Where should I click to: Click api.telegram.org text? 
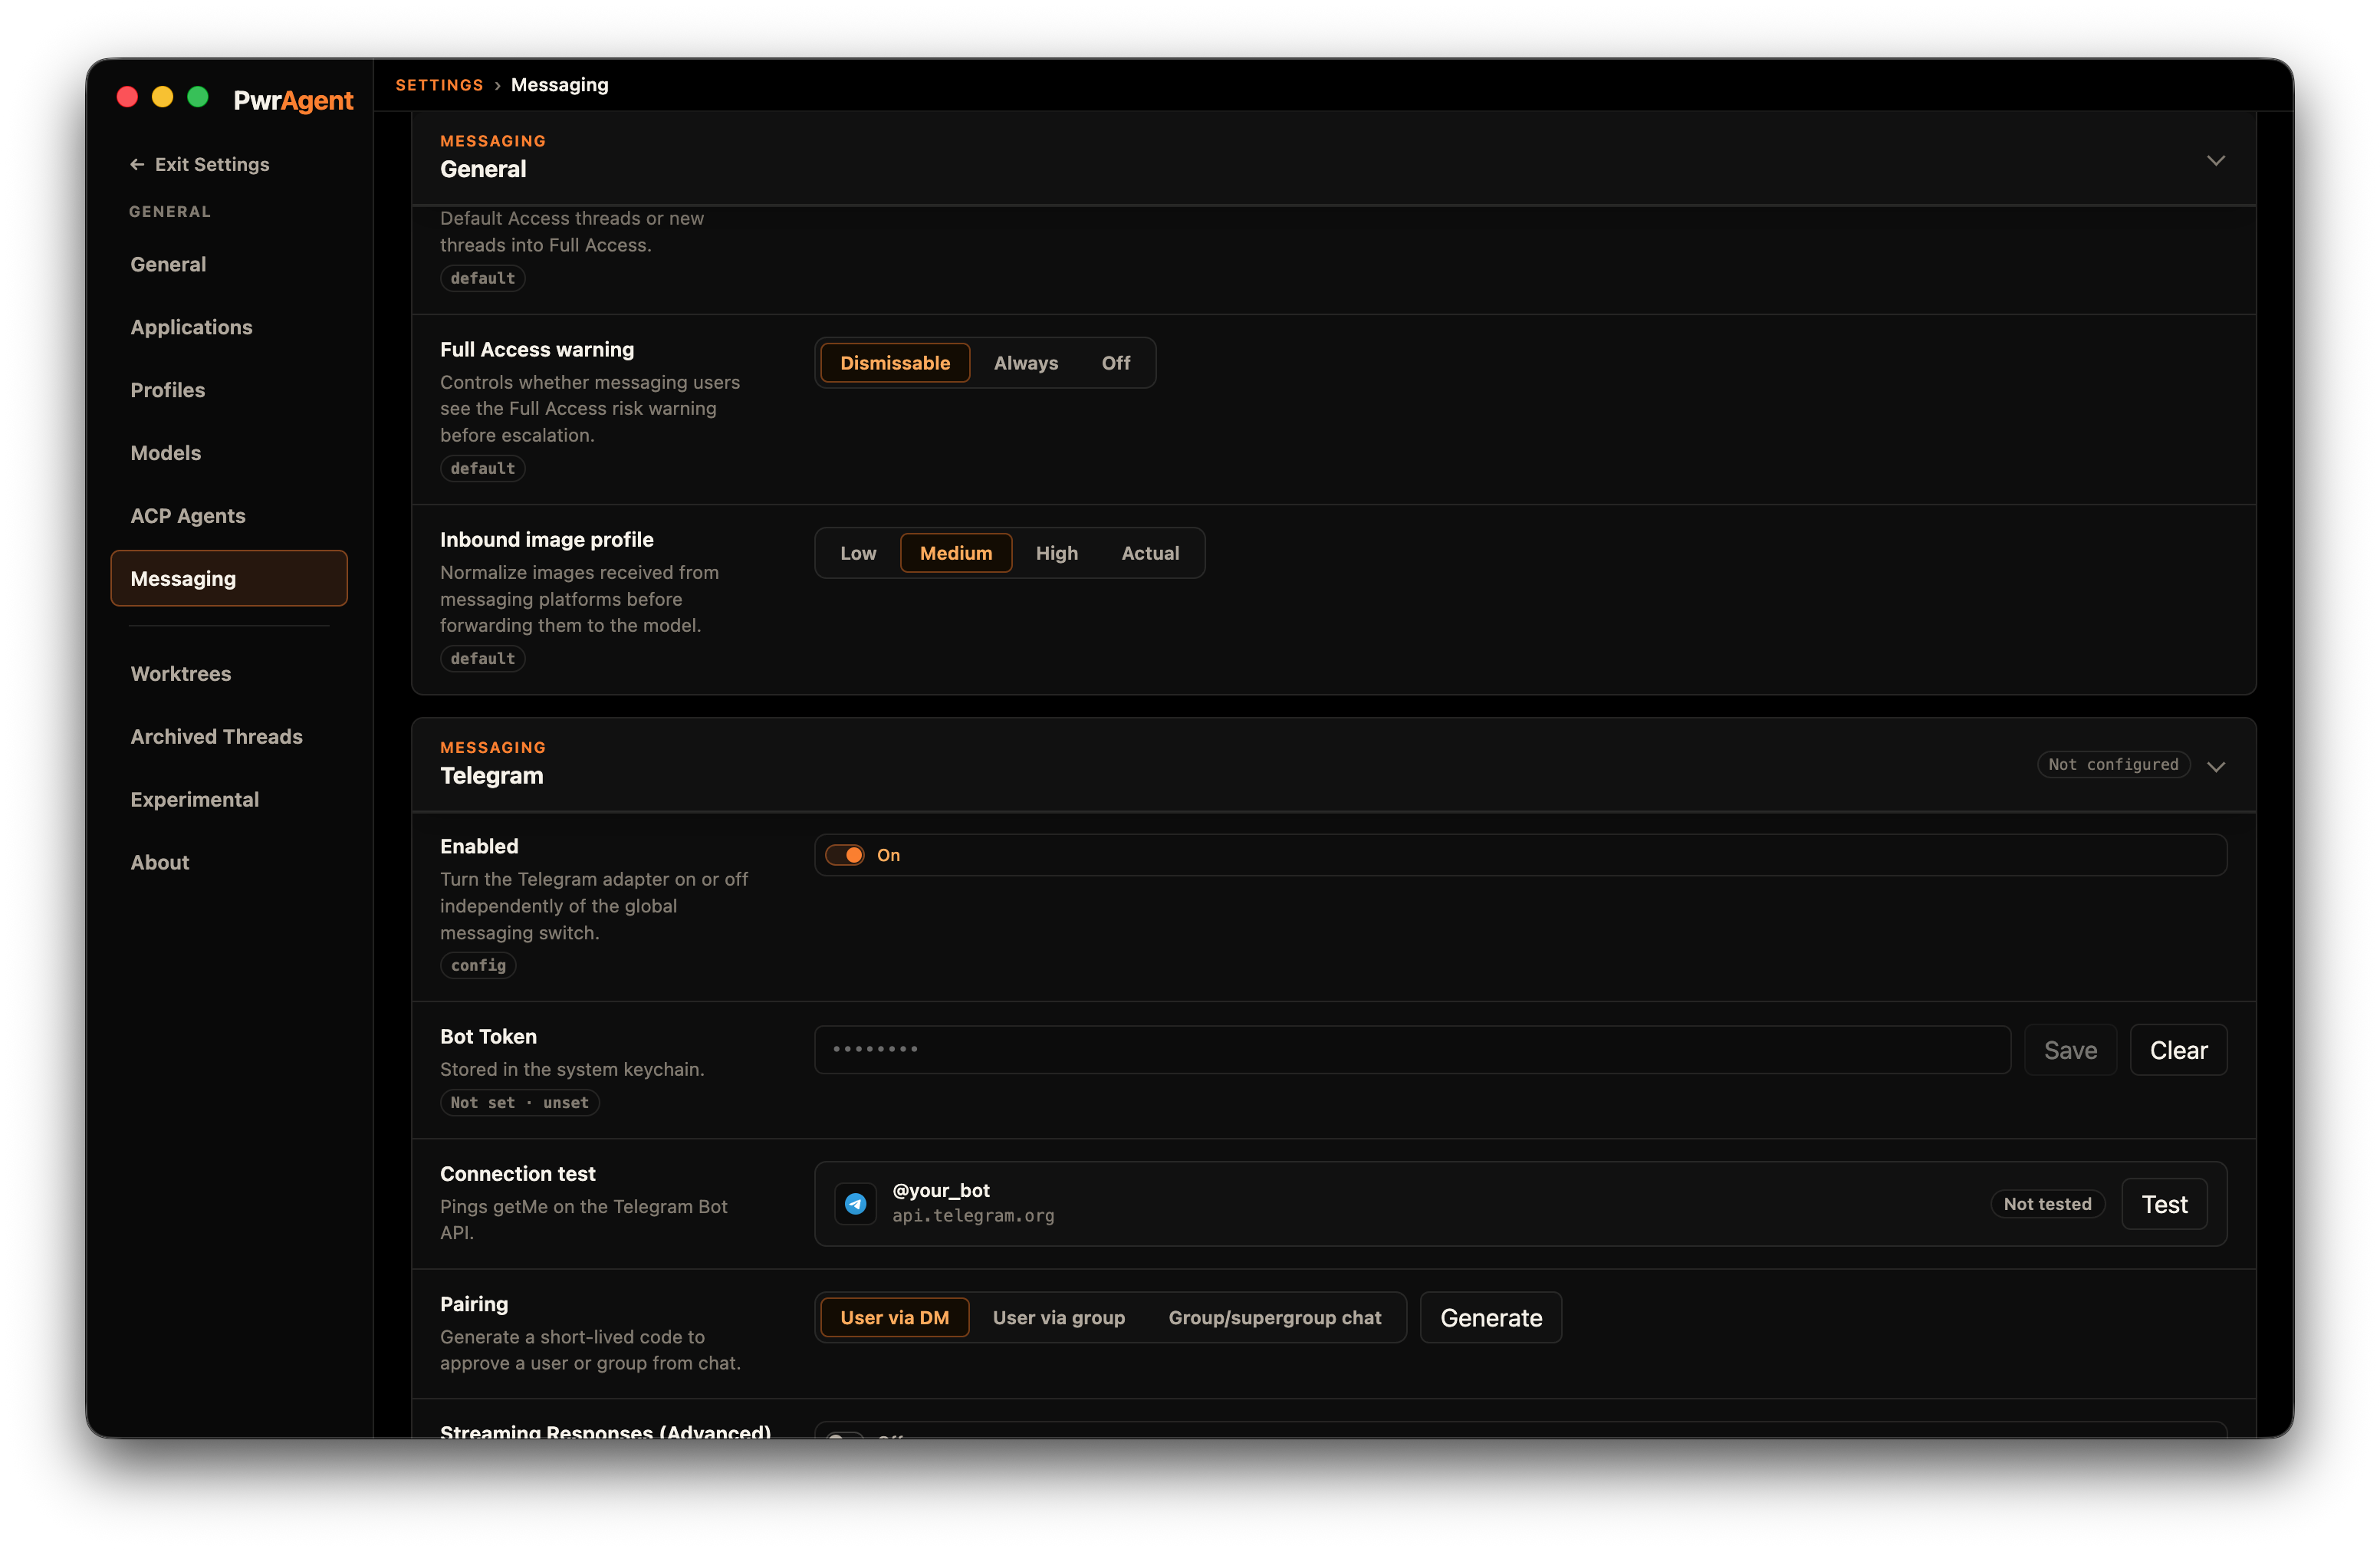973,1216
